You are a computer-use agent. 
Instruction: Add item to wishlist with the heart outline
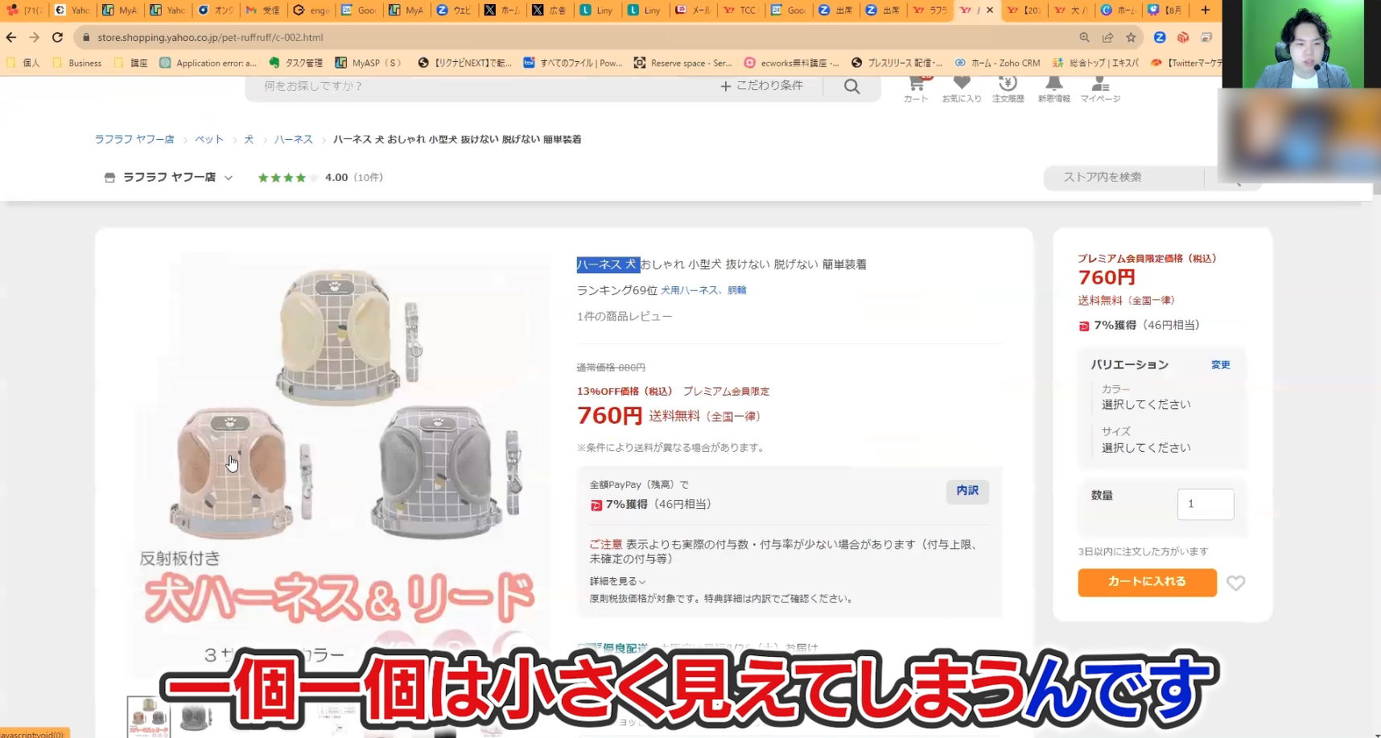pyautogui.click(x=1236, y=583)
